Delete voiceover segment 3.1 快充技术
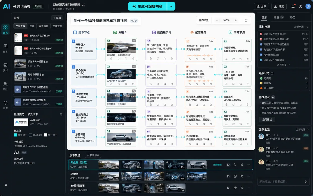Image resolution: width=313 pixels, height=196 pixels. click(x=210, y=105)
